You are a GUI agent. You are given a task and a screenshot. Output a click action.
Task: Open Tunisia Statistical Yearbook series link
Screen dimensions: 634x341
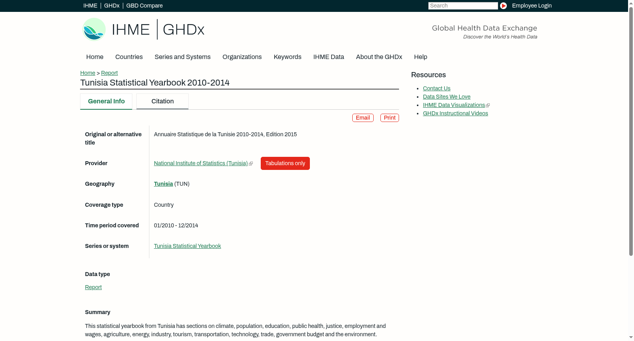tap(187, 246)
